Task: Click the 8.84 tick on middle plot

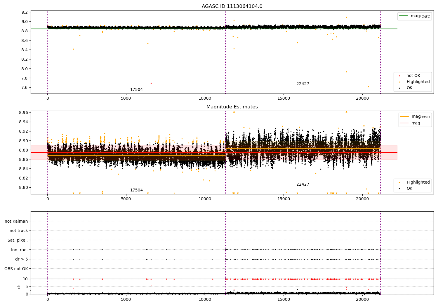Action: [24, 169]
